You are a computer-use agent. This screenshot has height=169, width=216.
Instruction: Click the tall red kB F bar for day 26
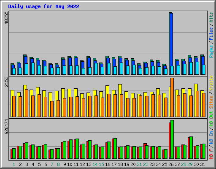click(170, 141)
